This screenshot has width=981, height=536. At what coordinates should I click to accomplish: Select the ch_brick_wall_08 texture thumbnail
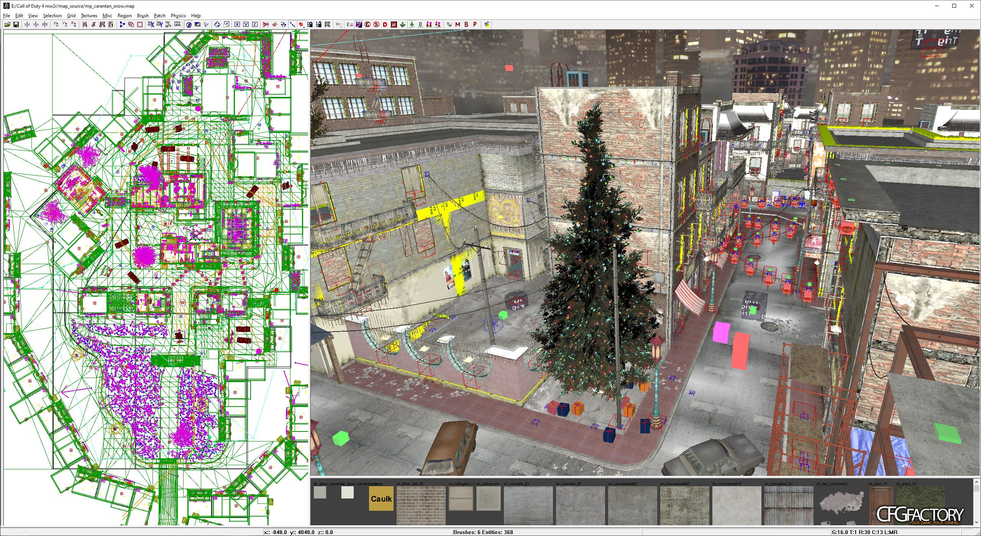[x=421, y=505]
